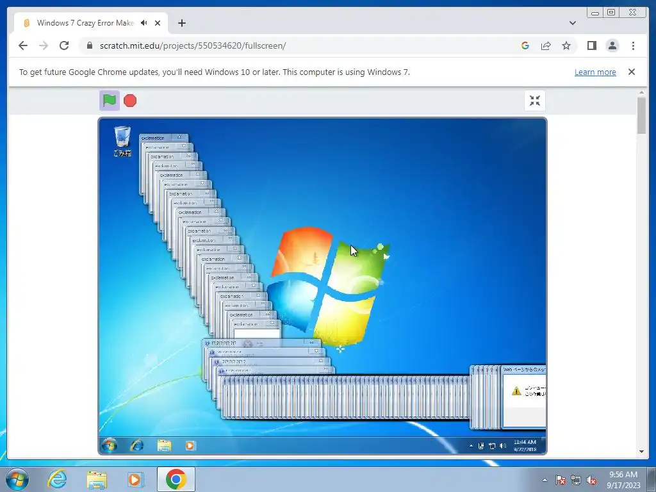
Task: Open a new Chrome tab
Action: [181, 23]
